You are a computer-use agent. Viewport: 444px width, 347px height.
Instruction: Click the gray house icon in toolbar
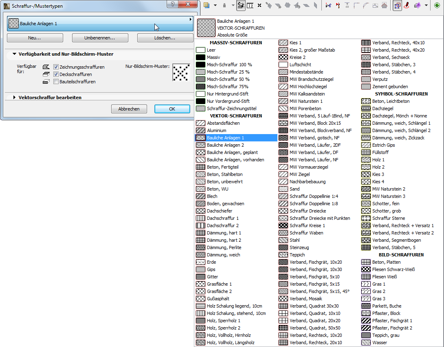(x=384, y=5)
